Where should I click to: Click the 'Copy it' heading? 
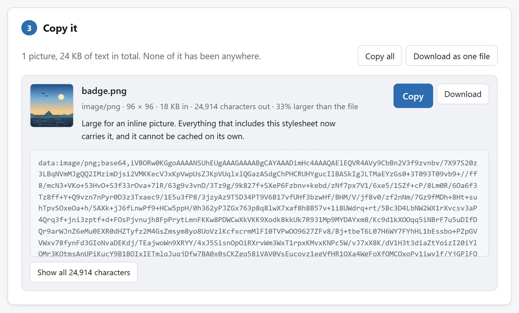tap(60, 28)
